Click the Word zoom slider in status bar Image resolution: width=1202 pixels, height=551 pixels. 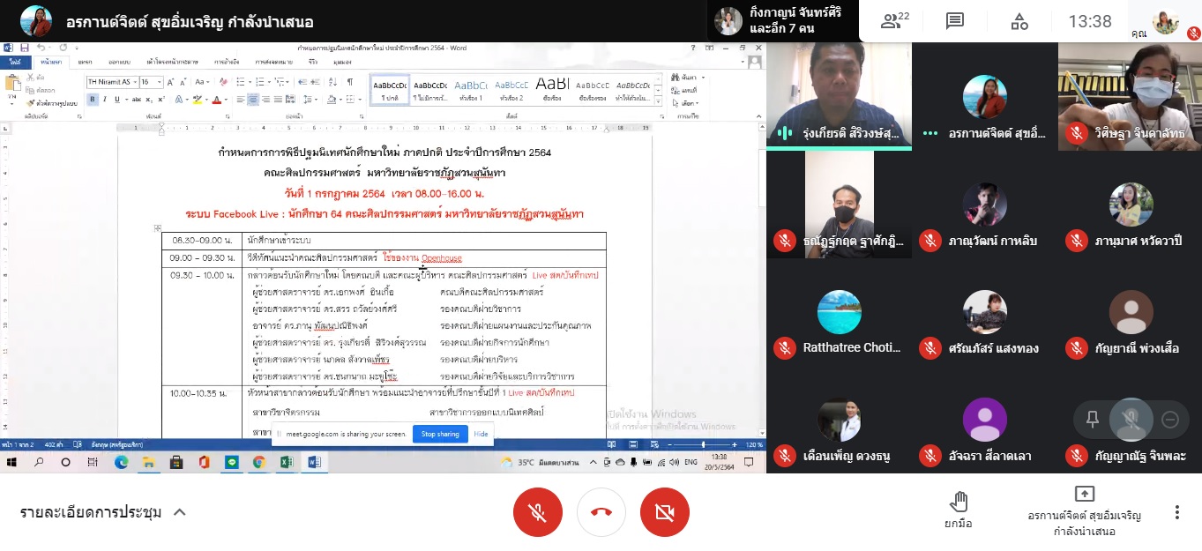point(703,444)
